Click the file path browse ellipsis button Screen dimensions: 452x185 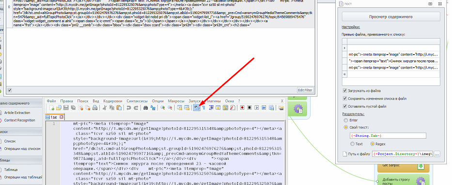(436, 154)
